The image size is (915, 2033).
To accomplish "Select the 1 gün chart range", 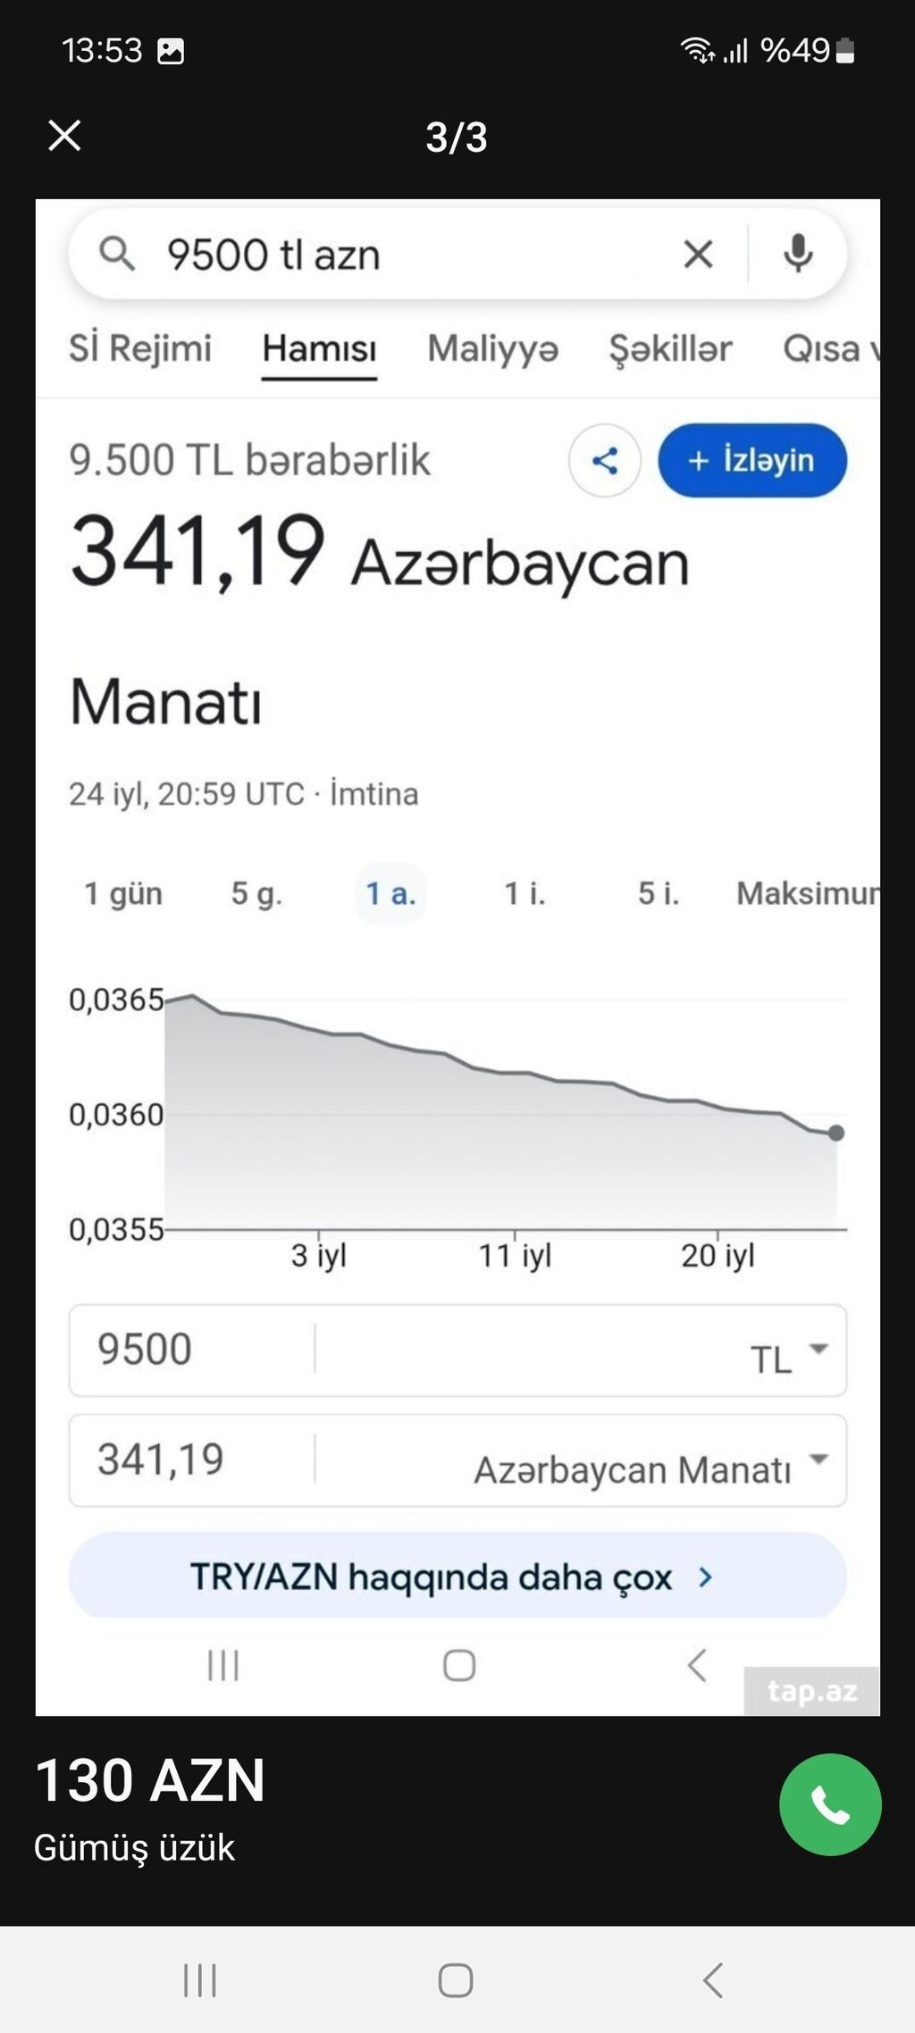I will (x=123, y=893).
